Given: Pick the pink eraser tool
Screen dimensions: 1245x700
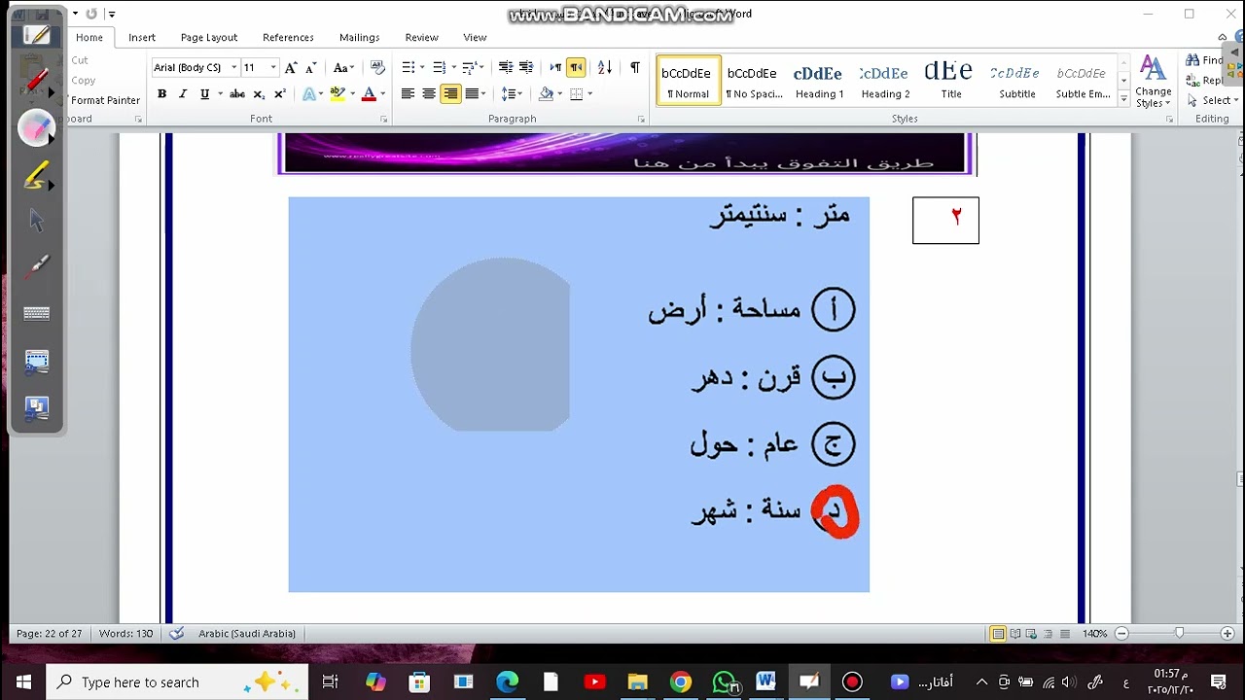Looking at the screenshot, I should [x=37, y=128].
